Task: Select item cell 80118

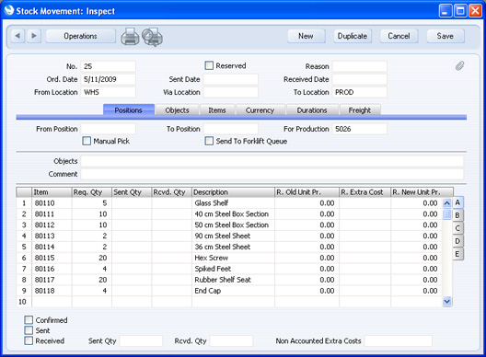Action: 52,291
